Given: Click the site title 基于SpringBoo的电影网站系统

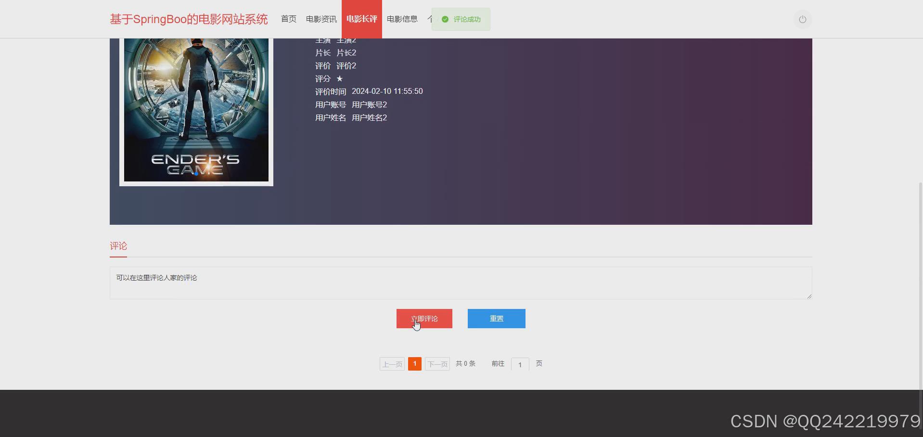Looking at the screenshot, I should [x=188, y=19].
